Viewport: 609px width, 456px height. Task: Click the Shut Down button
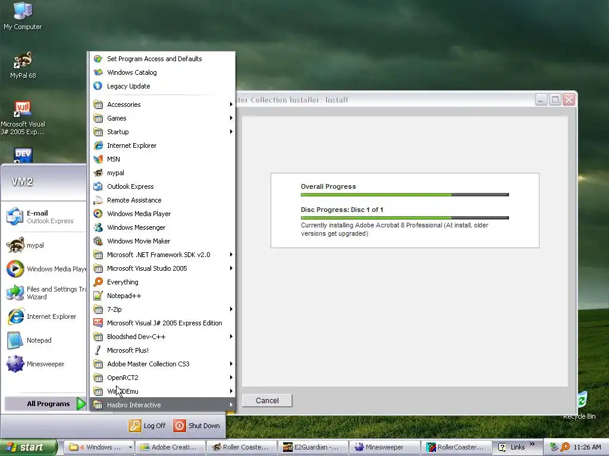pos(196,426)
